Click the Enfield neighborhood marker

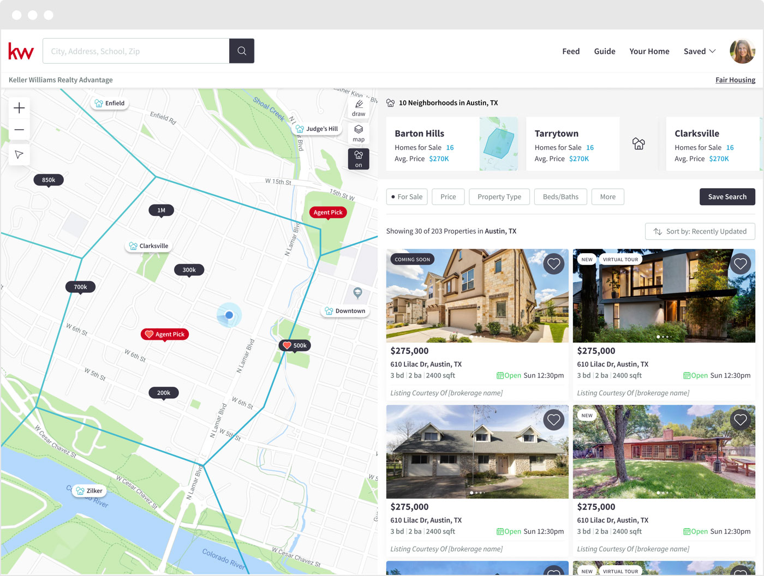point(110,103)
